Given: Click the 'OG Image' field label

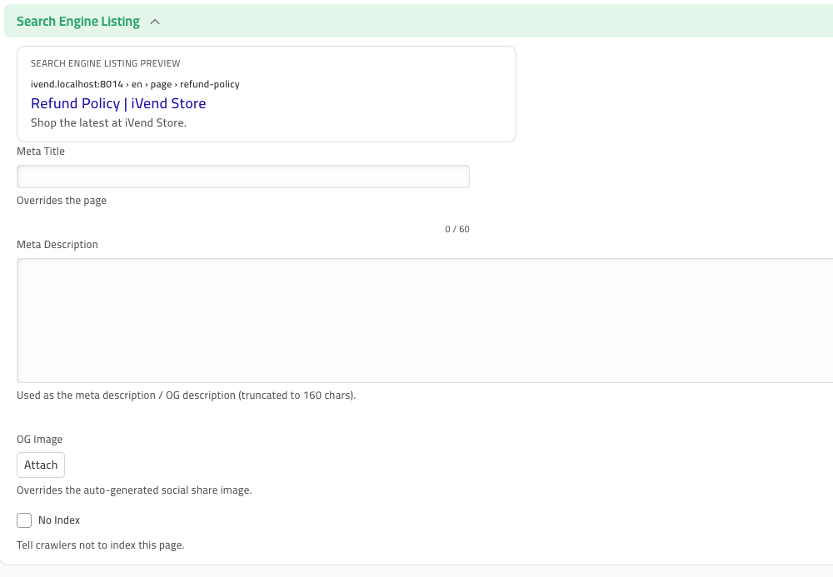Looking at the screenshot, I should [x=40, y=440].
